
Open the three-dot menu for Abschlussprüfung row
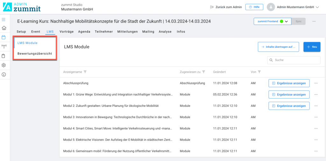316,84
